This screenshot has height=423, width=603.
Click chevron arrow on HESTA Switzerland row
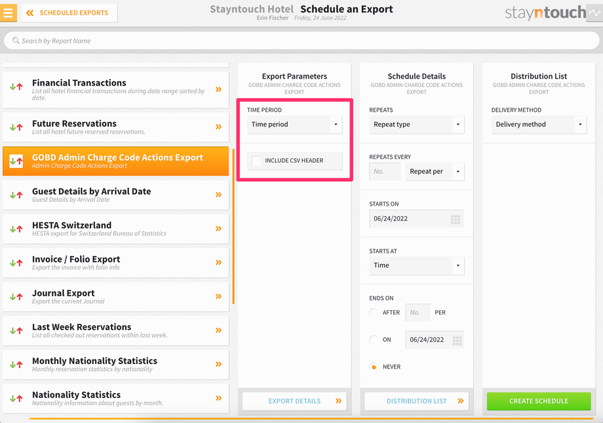point(218,229)
